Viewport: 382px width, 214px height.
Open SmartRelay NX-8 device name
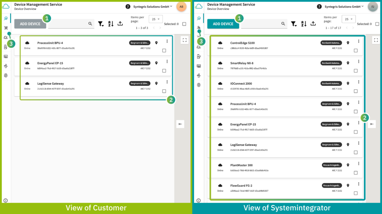point(242,63)
